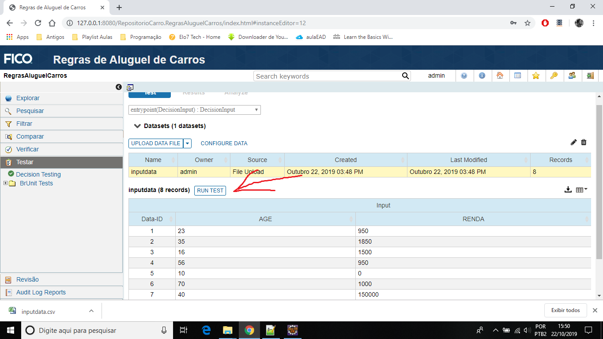Download results with the download icon

(568, 189)
